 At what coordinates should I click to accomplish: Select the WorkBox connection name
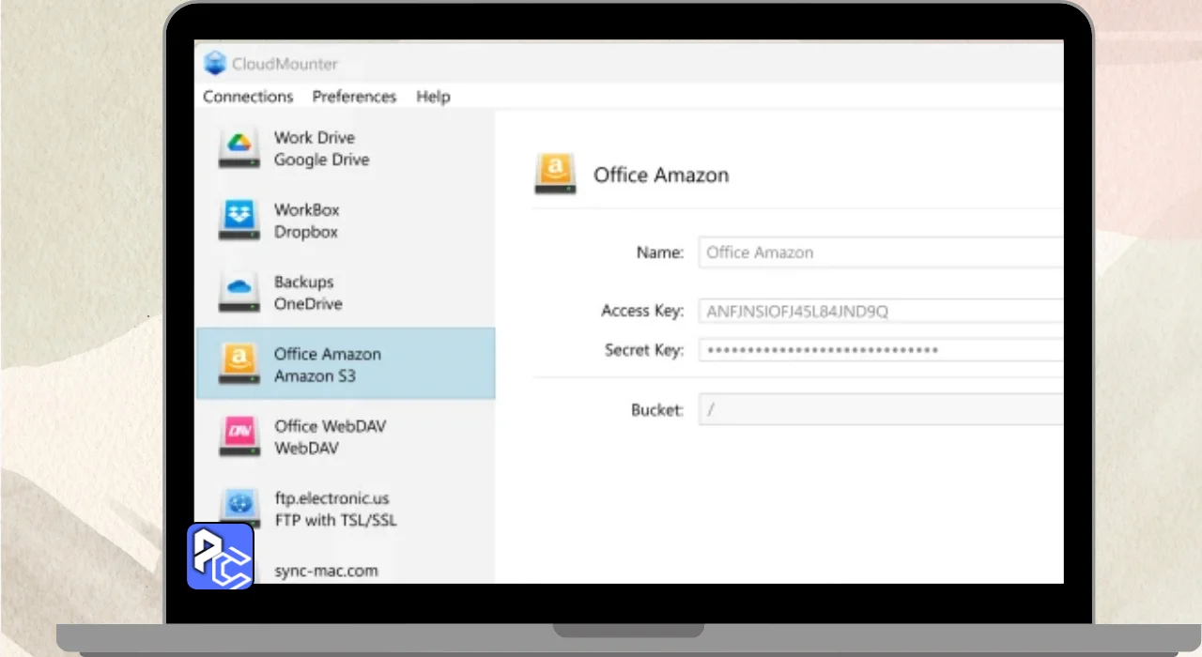click(306, 209)
